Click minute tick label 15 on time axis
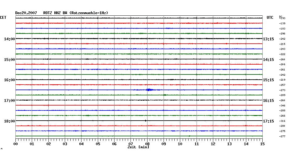This screenshot has height=152, width=287. (x=262, y=144)
